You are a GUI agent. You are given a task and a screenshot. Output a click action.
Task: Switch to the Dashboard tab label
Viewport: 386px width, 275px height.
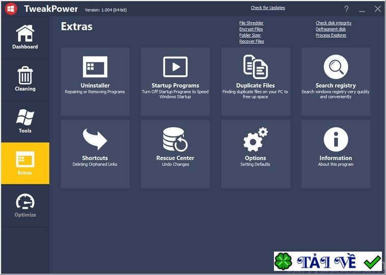point(25,47)
